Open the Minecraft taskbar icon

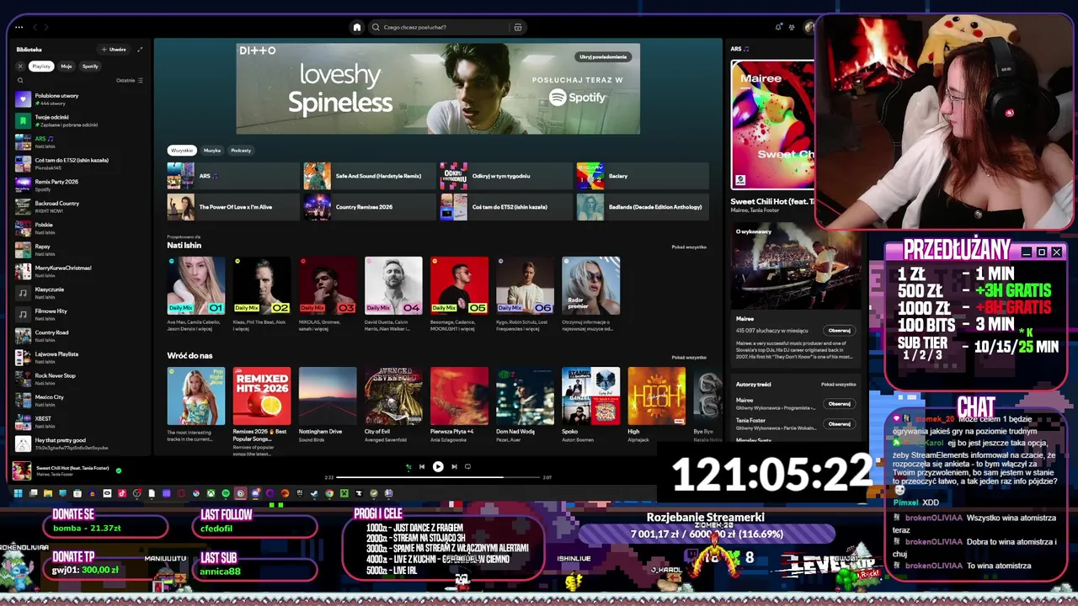(344, 493)
